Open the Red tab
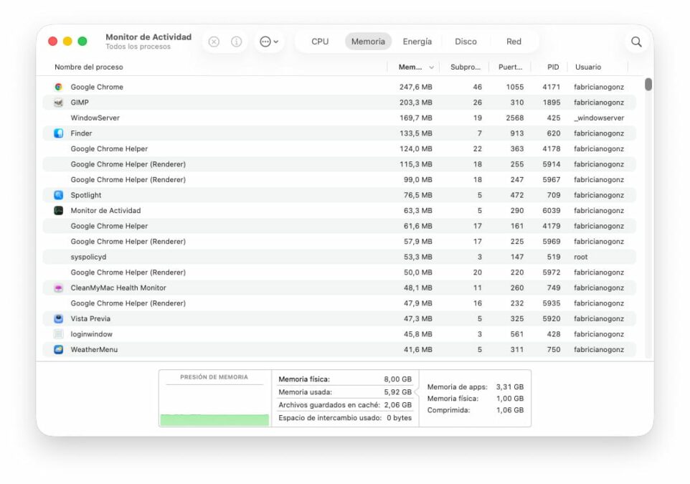Viewport: 690px width, 484px height. tap(514, 42)
